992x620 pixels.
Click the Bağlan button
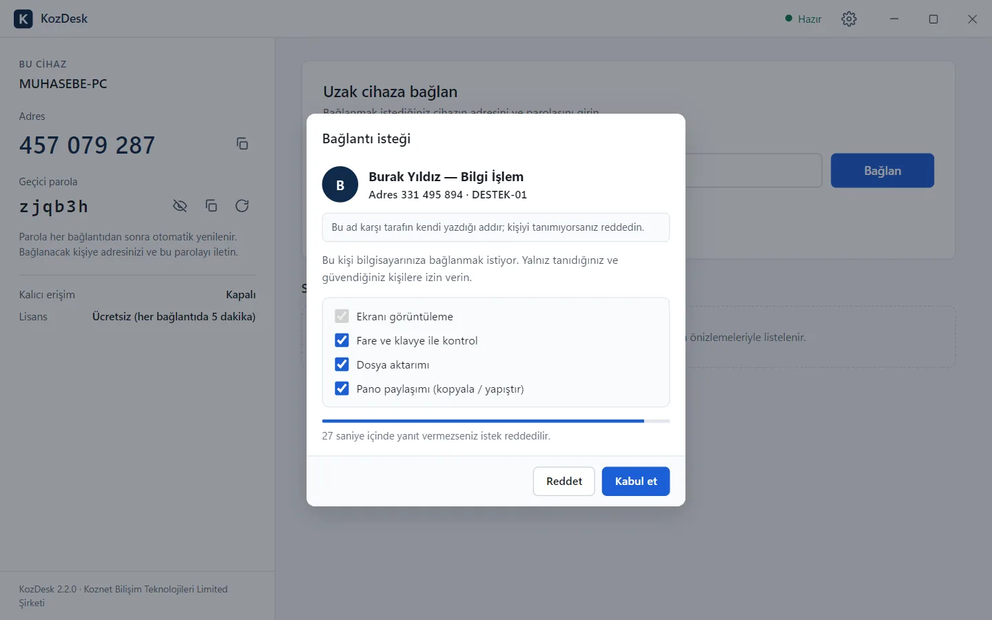pyautogui.click(x=882, y=171)
